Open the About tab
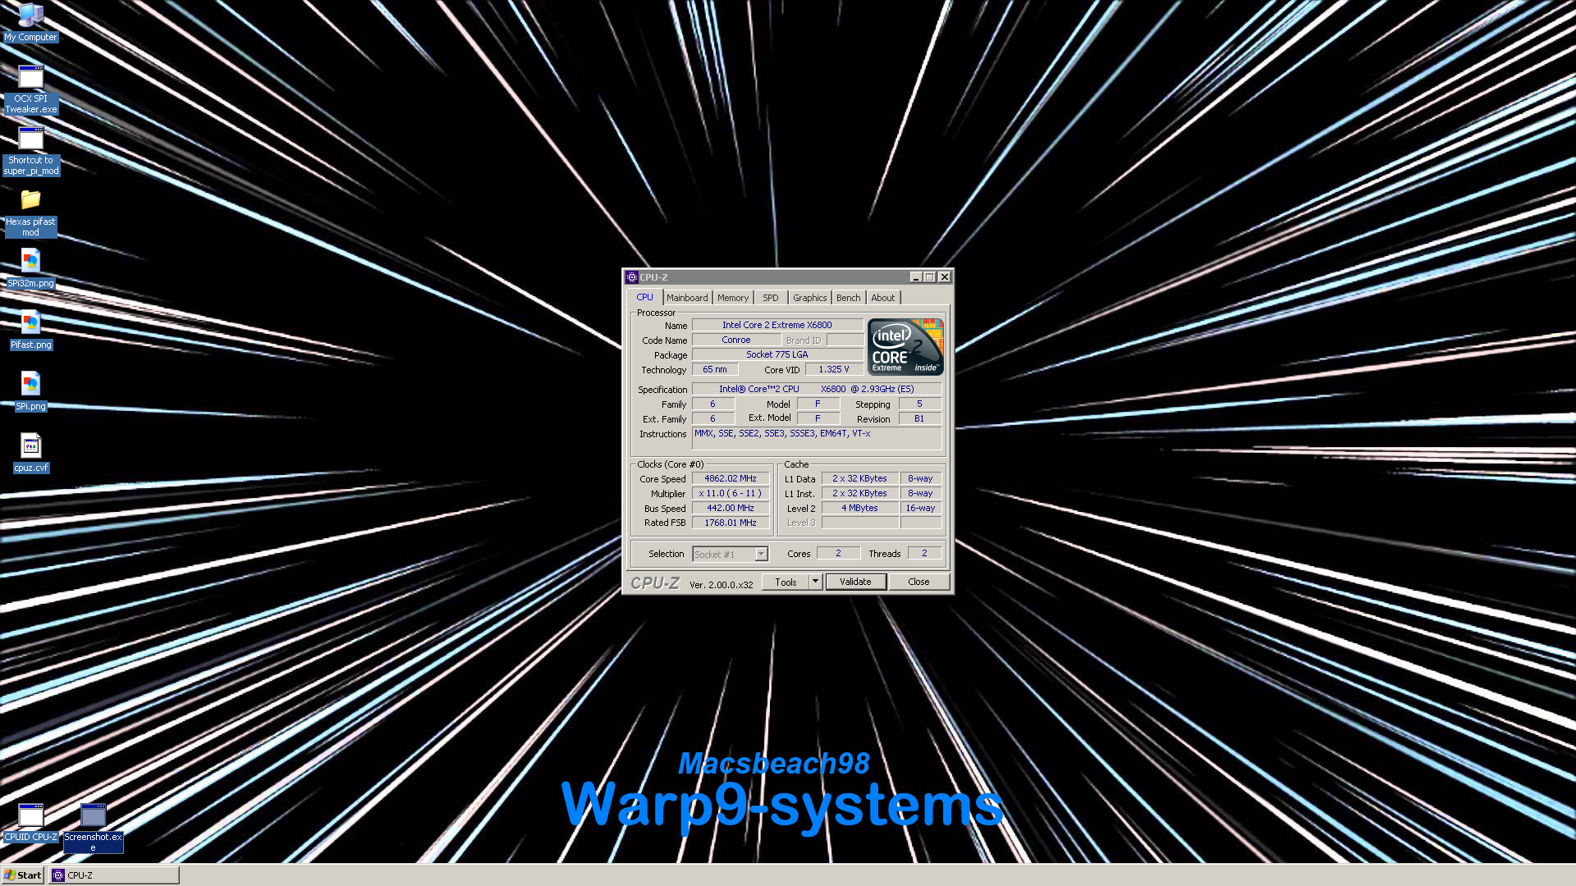Image resolution: width=1576 pixels, height=886 pixels. point(883,298)
